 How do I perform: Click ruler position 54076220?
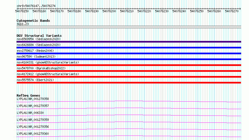coord(144,11)
